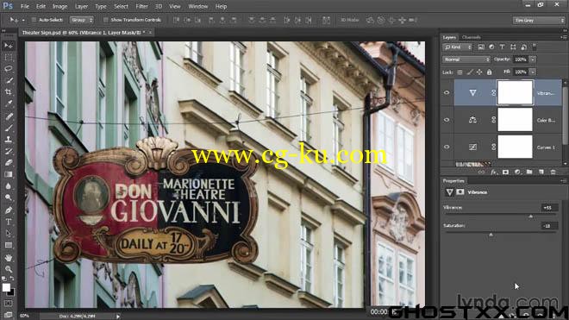Switch to the Channels tab
The height and width of the screenshot is (320, 569).
click(471, 37)
